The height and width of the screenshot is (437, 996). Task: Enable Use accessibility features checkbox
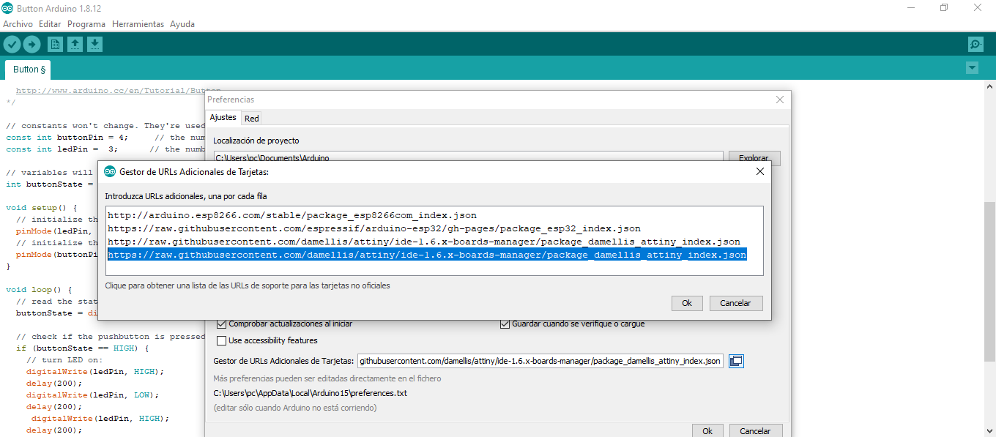222,340
